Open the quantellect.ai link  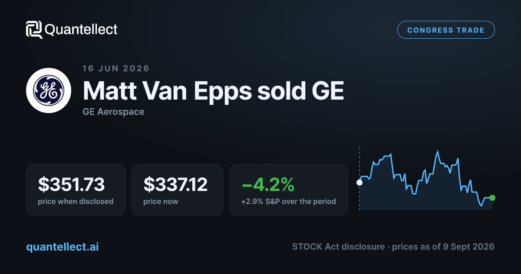click(x=63, y=247)
